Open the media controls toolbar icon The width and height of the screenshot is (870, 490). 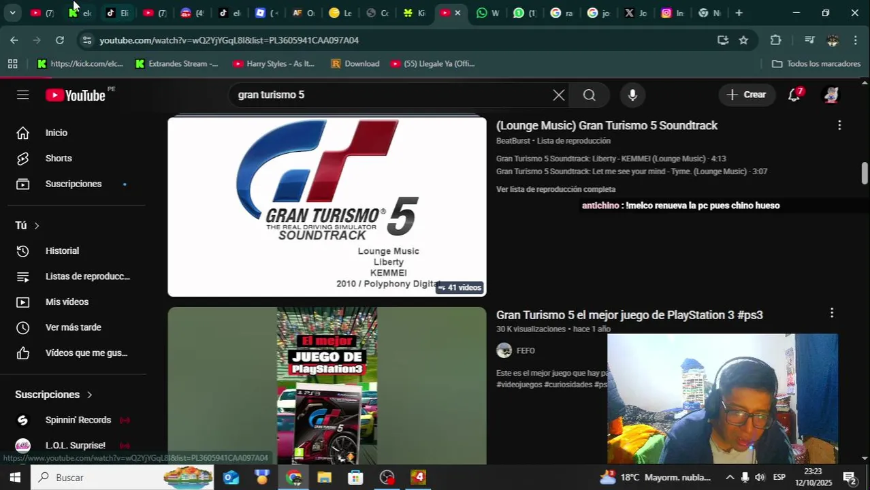[809, 40]
